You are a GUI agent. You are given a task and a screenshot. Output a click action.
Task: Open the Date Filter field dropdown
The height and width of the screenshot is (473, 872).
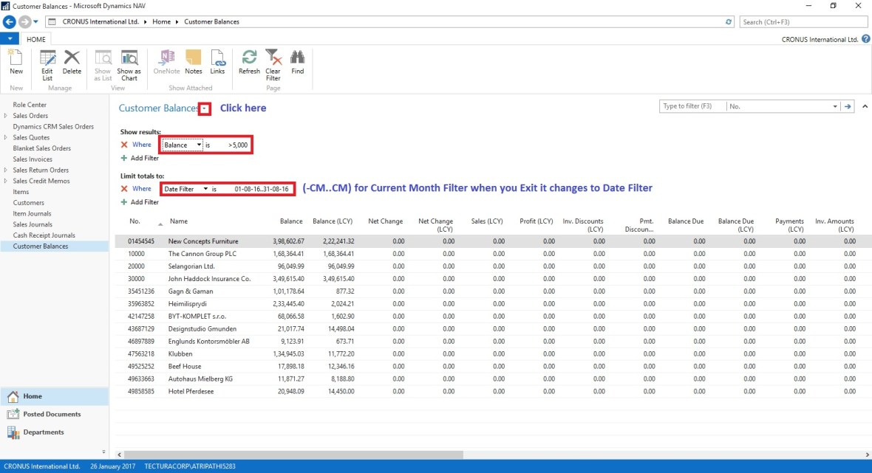(205, 190)
